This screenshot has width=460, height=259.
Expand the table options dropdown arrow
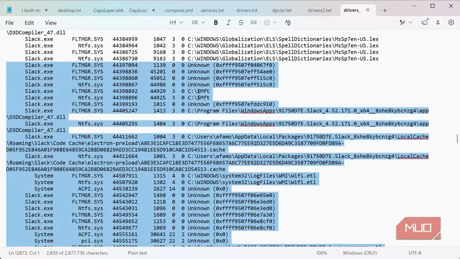pyautogui.click(x=275, y=22)
